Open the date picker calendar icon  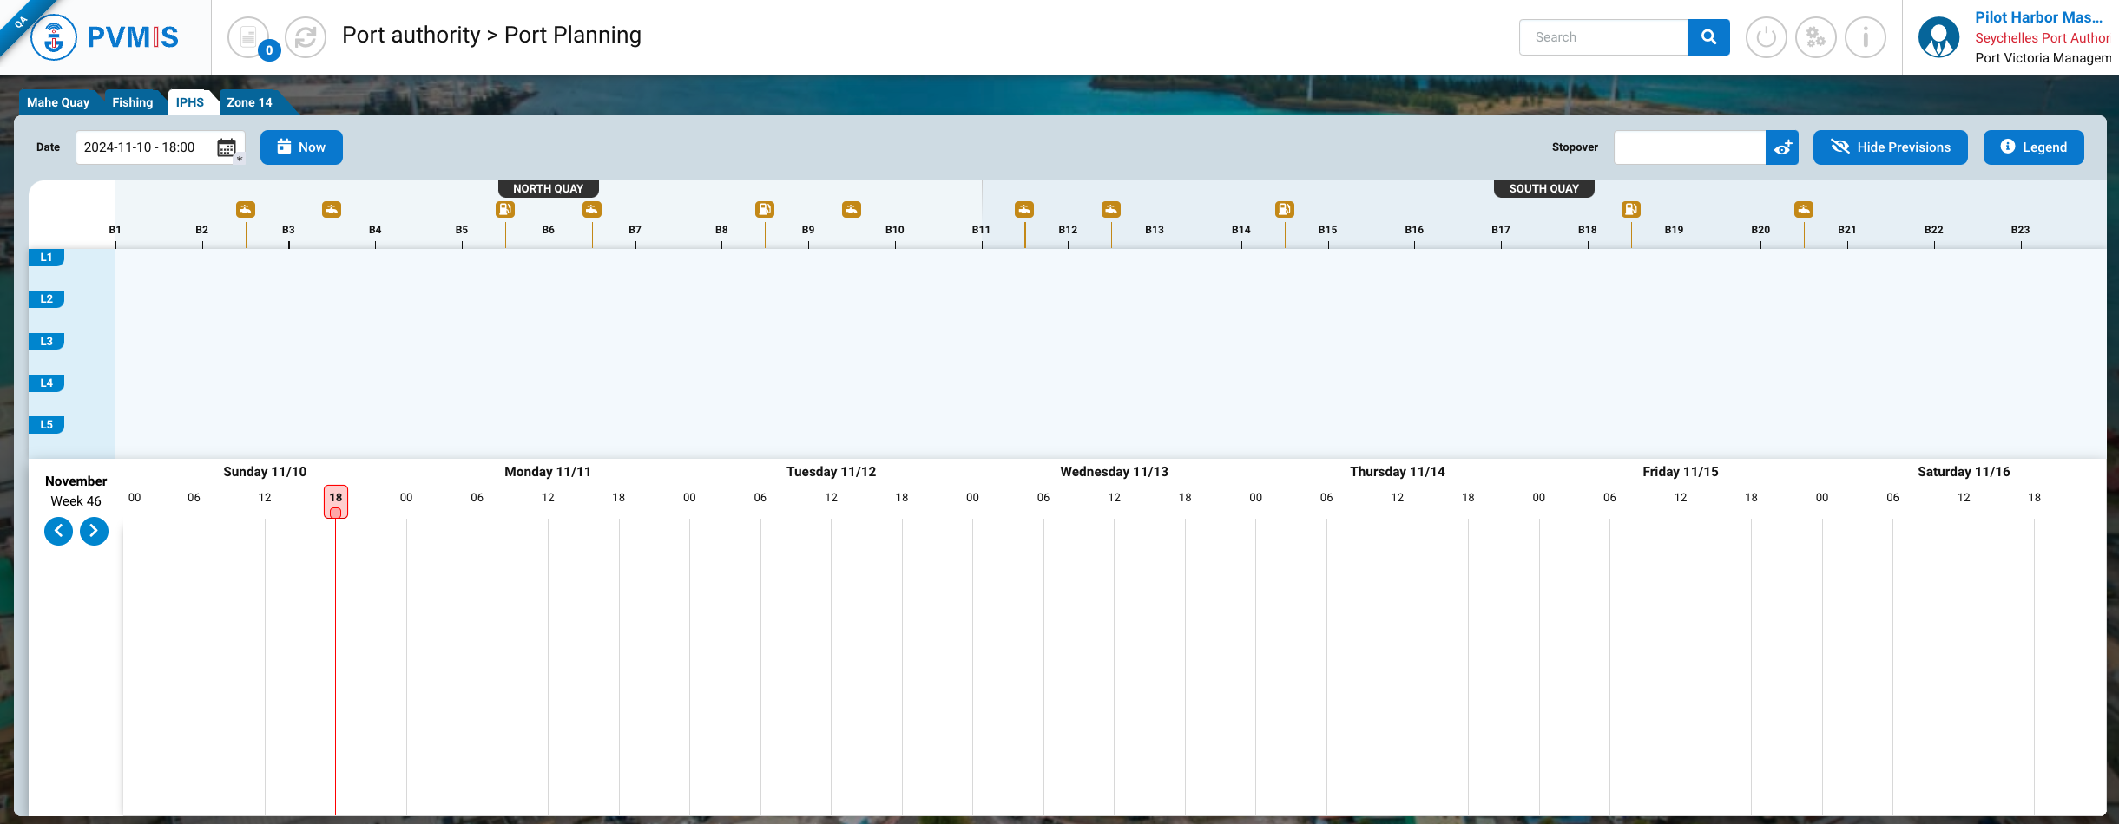point(227,147)
